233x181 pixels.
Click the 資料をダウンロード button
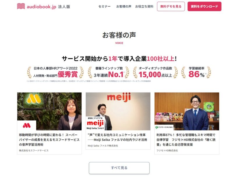204,6
